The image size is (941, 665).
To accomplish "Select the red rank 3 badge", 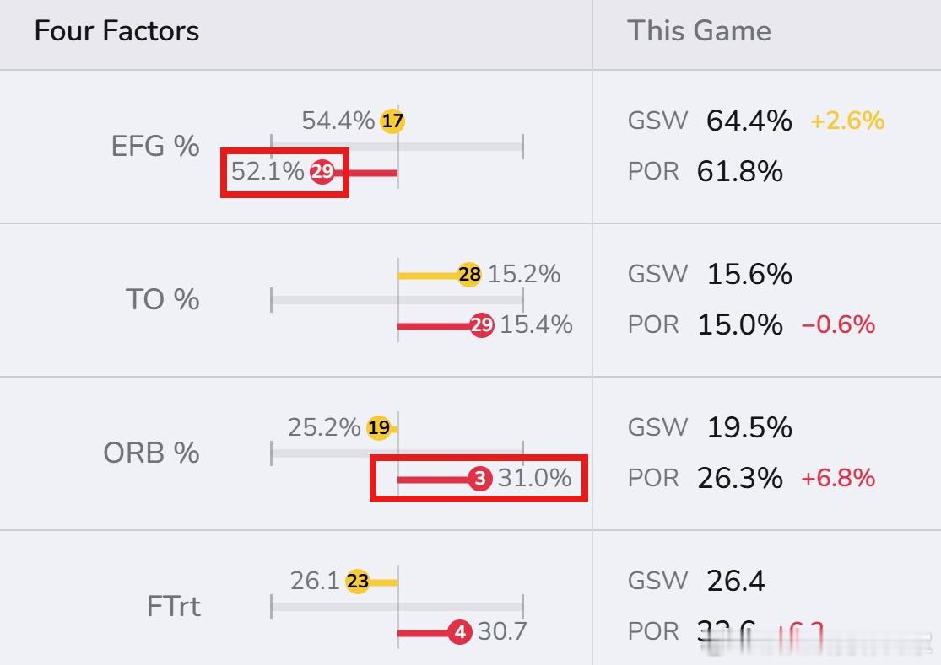I will (x=480, y=479).
